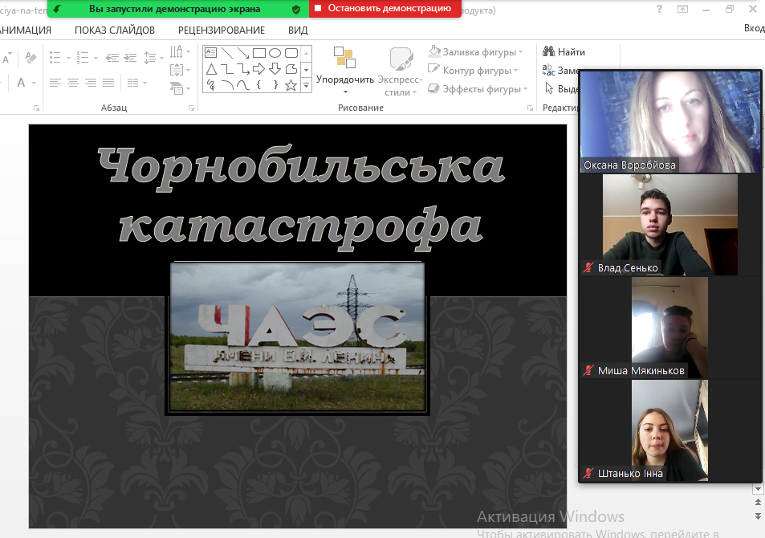Toggle justify text alignment
This screenshot has width=765, height=538.
point(109,83)
